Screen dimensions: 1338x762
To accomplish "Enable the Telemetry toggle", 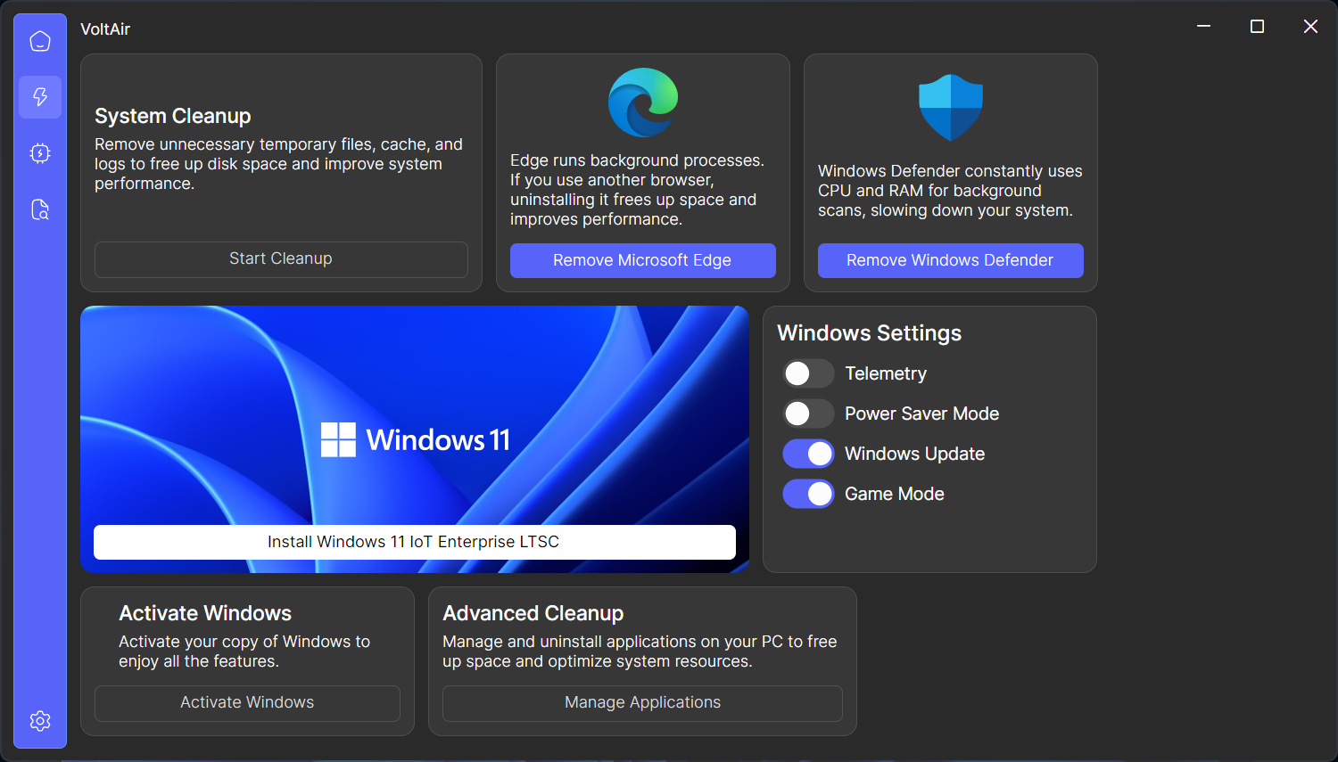I will [x=808, y=373].
